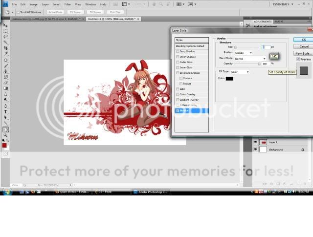
Task: Select the Zoom tool in toolbox
Action: (x=5, y=135)
